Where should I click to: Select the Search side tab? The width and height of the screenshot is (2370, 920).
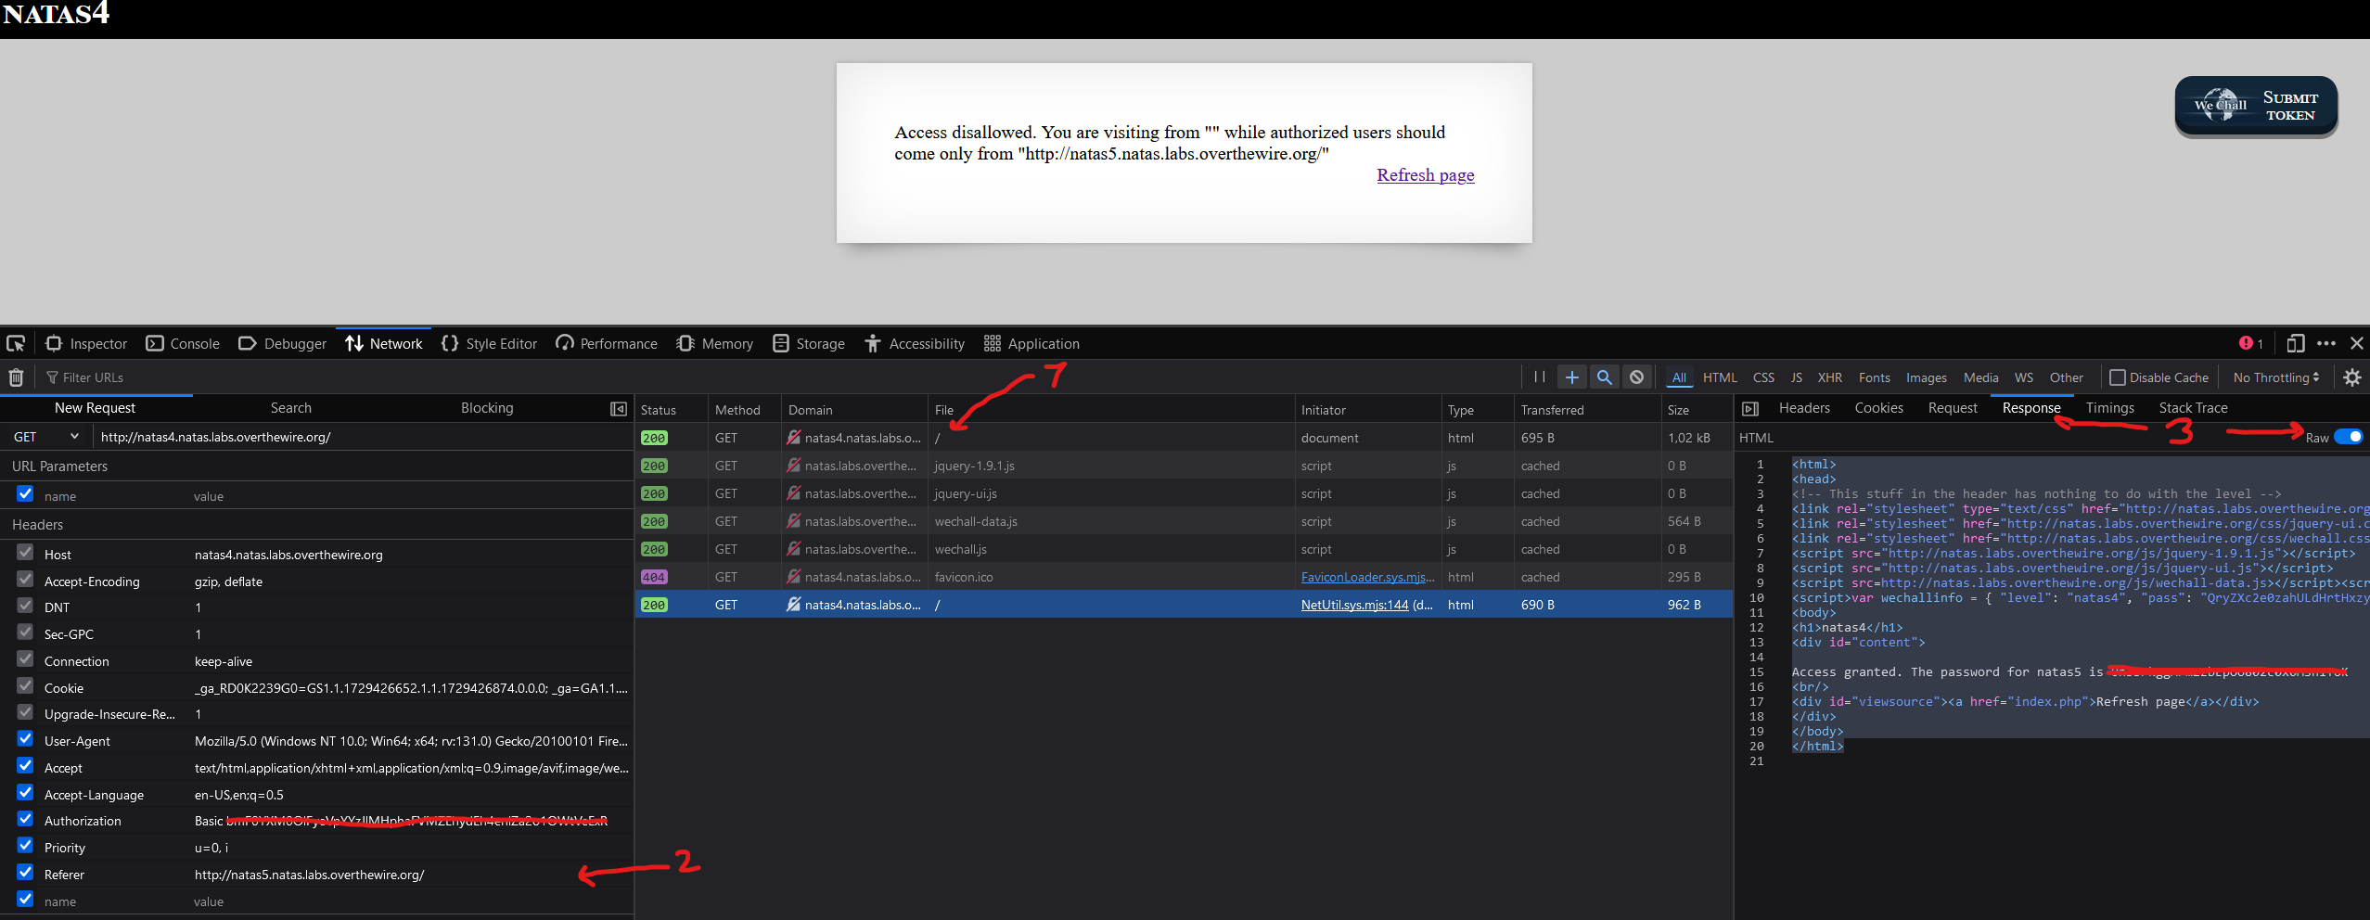(290, 408)
